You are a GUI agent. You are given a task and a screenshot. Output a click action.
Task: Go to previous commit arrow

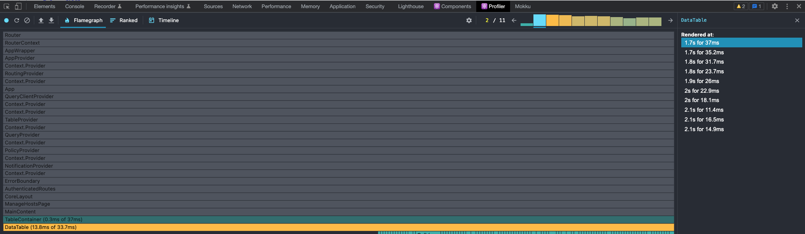[x=514, y=20]
